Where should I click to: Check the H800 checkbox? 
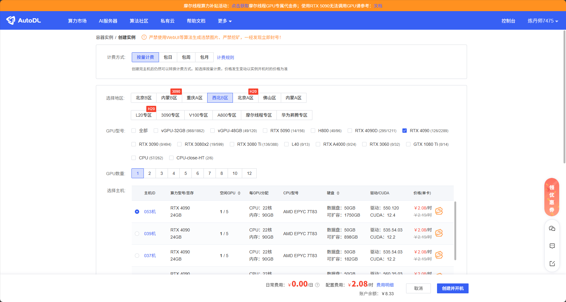click(x=313, y=131)
